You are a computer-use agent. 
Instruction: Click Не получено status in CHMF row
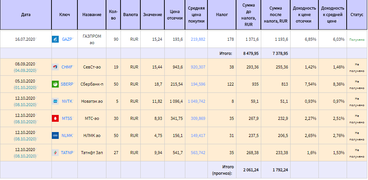(x=357, y=67)
